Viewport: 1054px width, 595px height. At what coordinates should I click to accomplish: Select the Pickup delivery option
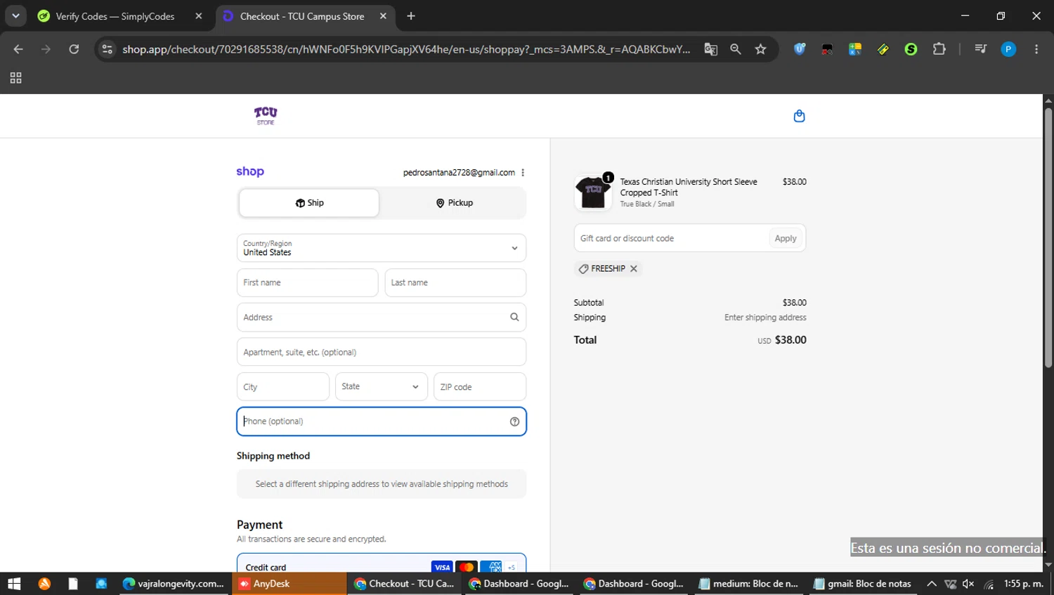point(454,203)
